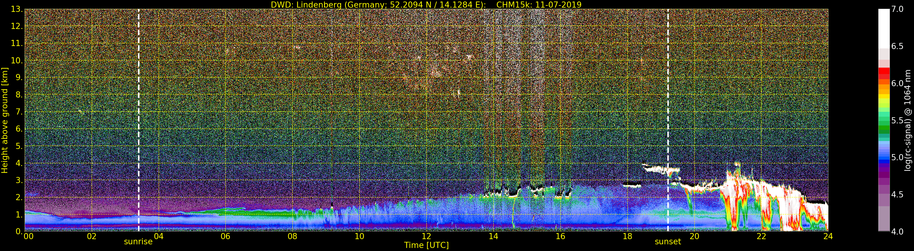The height and width of the screenshot is (251, 914).
Task: Click the time tick label '08'
Action: point(292,236)
